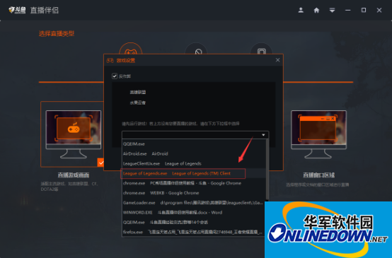Select GameLoader.exe entry in list
392x258 pixels.
coord(194,203)
